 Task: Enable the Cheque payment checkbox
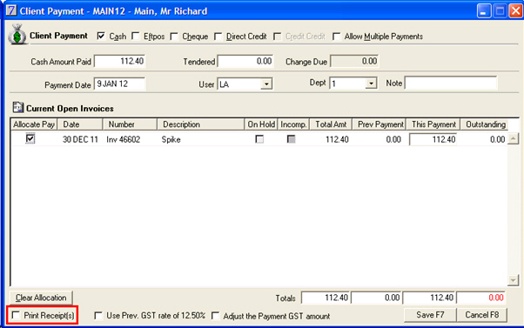pyautogui.click(x=174, y=36)
